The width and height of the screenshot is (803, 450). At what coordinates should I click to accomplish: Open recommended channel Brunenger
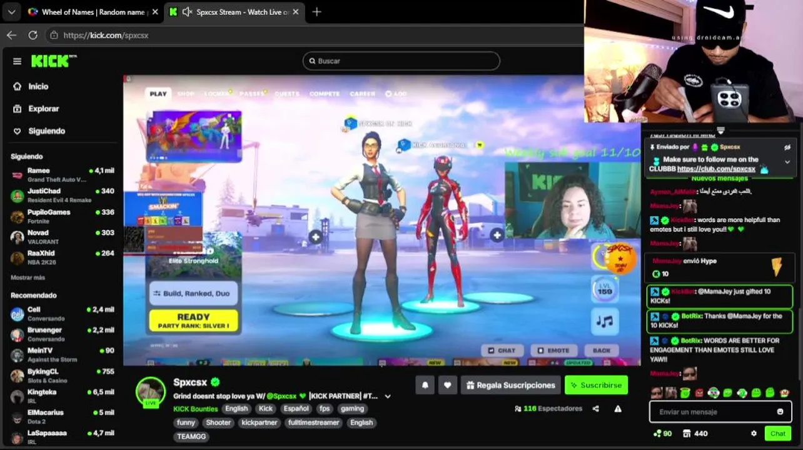63,334
